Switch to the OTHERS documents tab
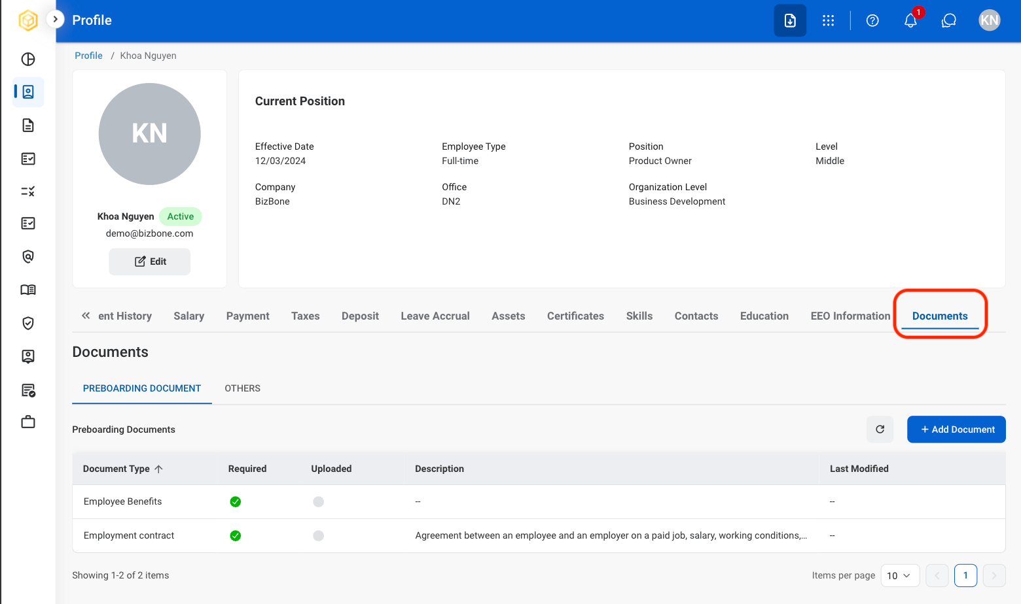Viewport: 1021px width, 604px height. pos(243,388)
